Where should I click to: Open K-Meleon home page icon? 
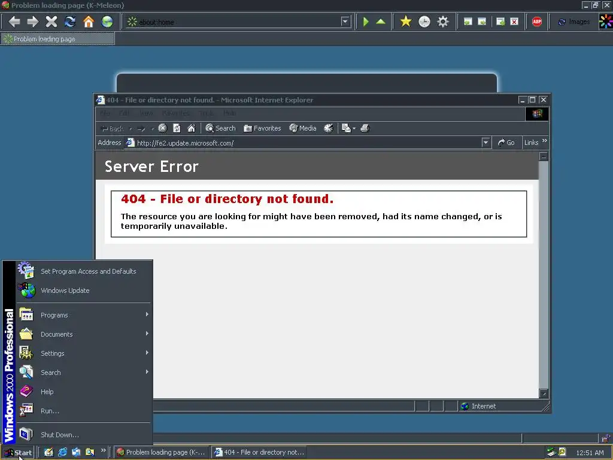click(89, 22)
